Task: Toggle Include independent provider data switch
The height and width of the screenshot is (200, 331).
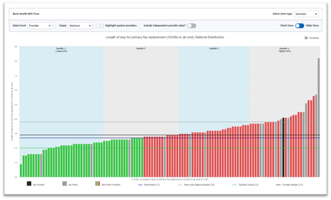Action: tap(192, 26)
